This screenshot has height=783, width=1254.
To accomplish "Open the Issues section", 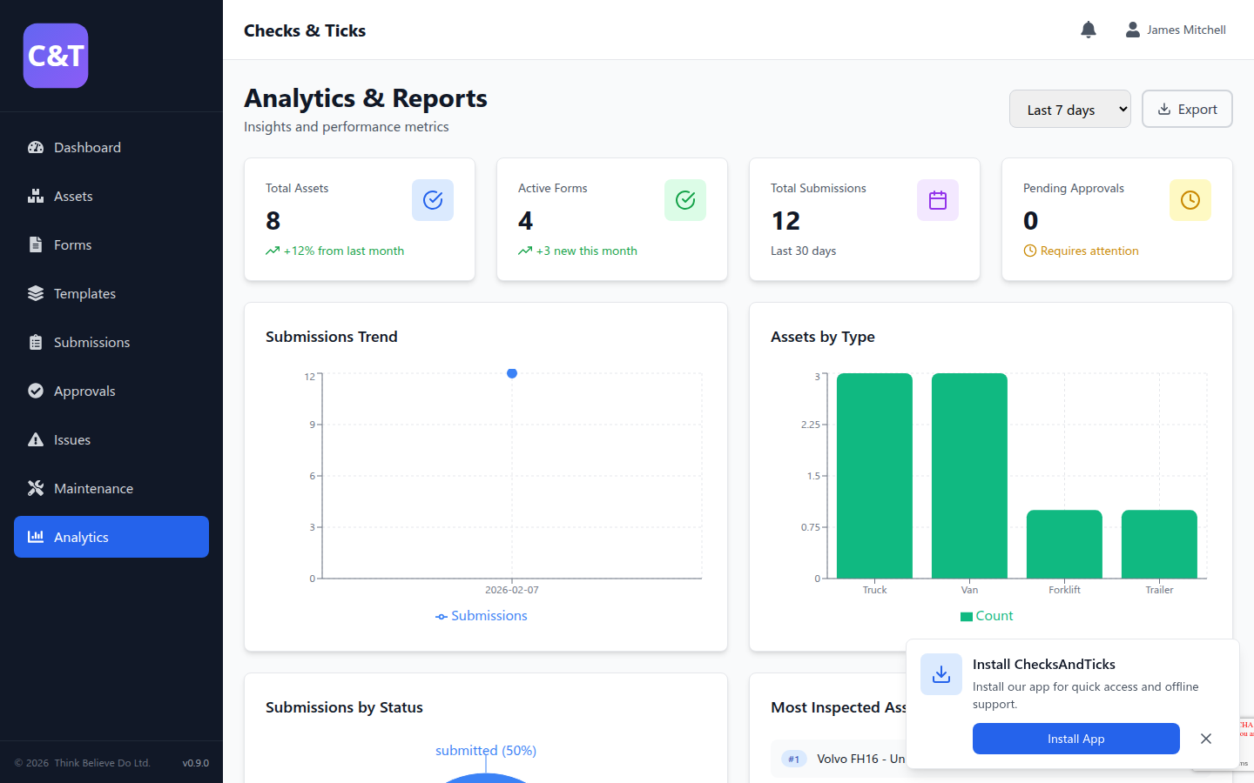I will [72, 439].
